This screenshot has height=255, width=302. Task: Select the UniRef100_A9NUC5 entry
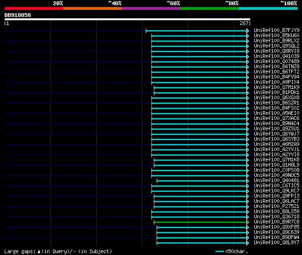[x=277, y=175]
